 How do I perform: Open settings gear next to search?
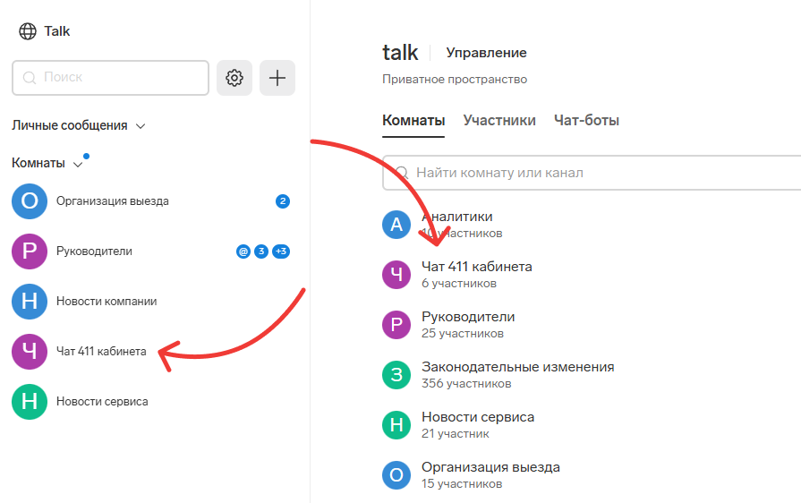click(x=234, y=78)
